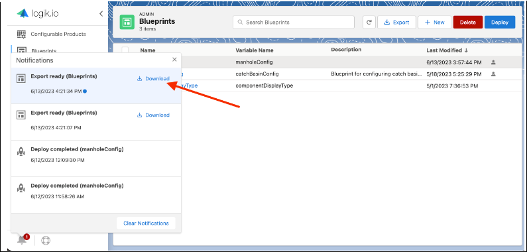Click the blue Deploy button
The image size is (527, 252).
(500, 22)
